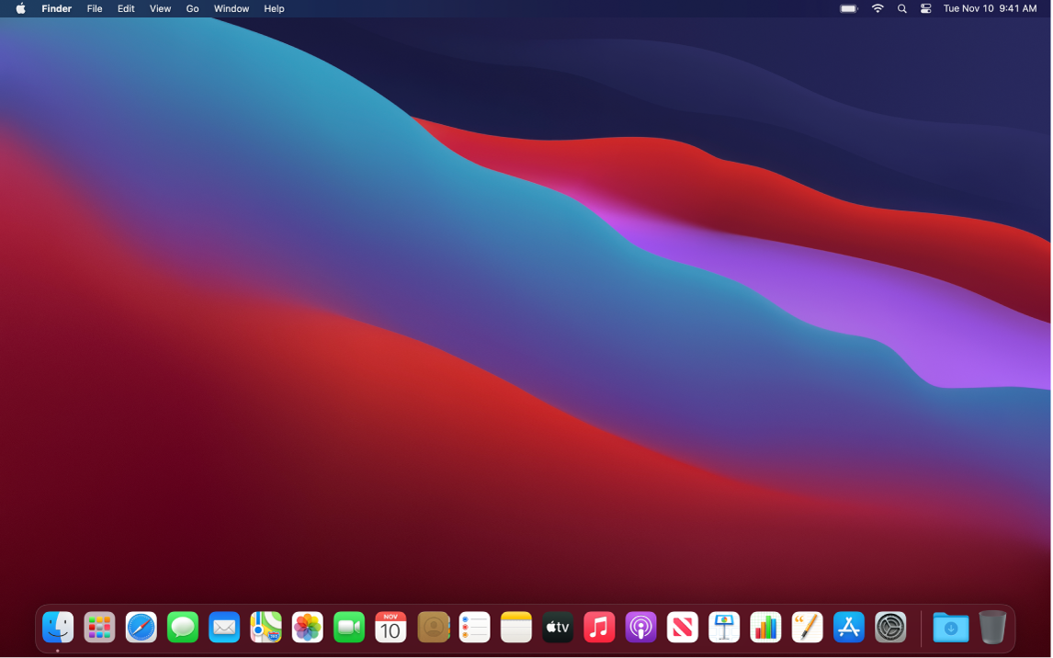Viewport: 1053px width, 658px height.
Task: Open the Photos app icon
Action: tap(307, 628)
